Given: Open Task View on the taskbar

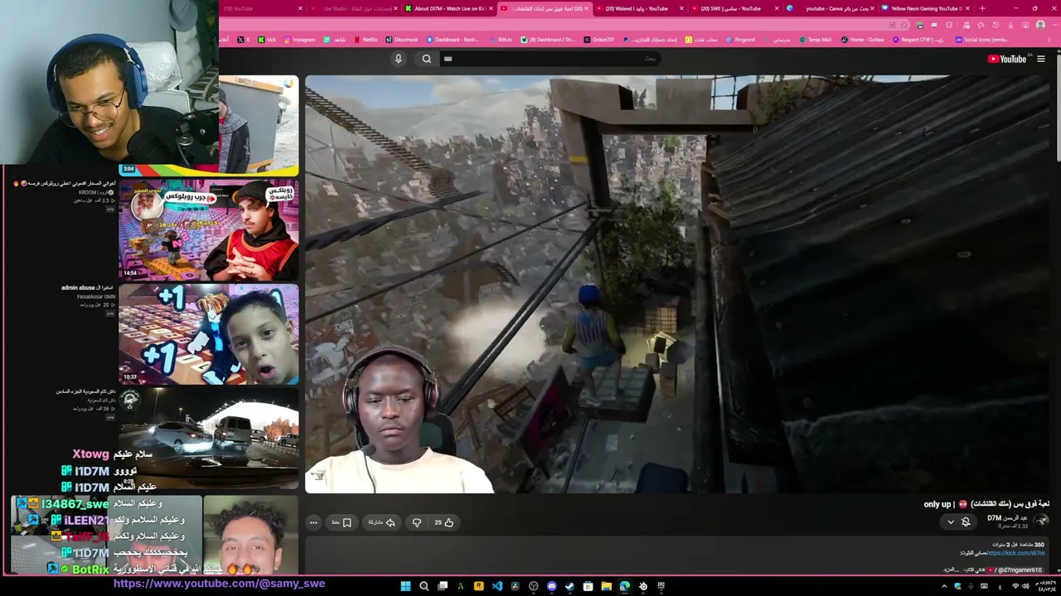Looking at the screenshot, I should (x=443, y=586).
